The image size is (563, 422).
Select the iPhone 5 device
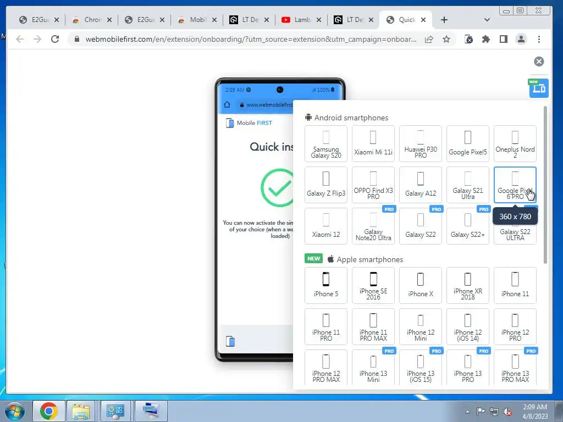(x=325, y=285)
